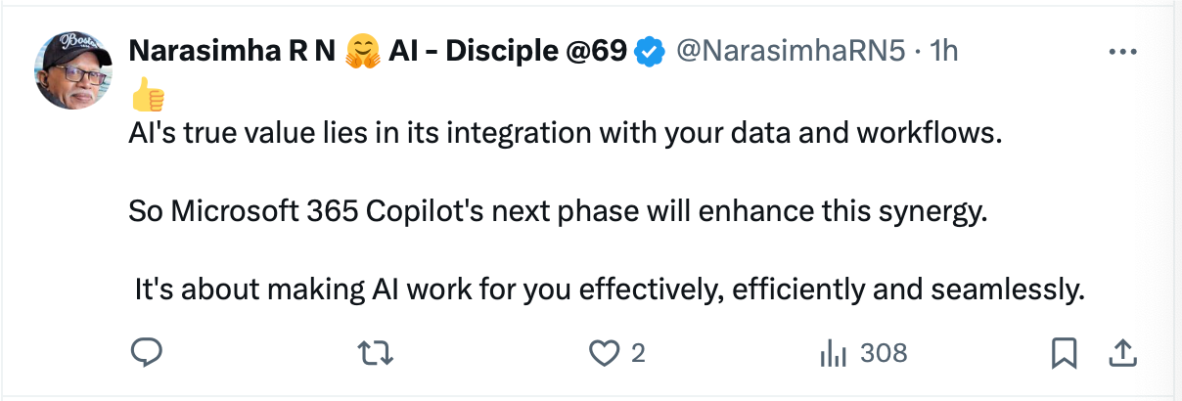Click the 308 views count

point(883,352)
